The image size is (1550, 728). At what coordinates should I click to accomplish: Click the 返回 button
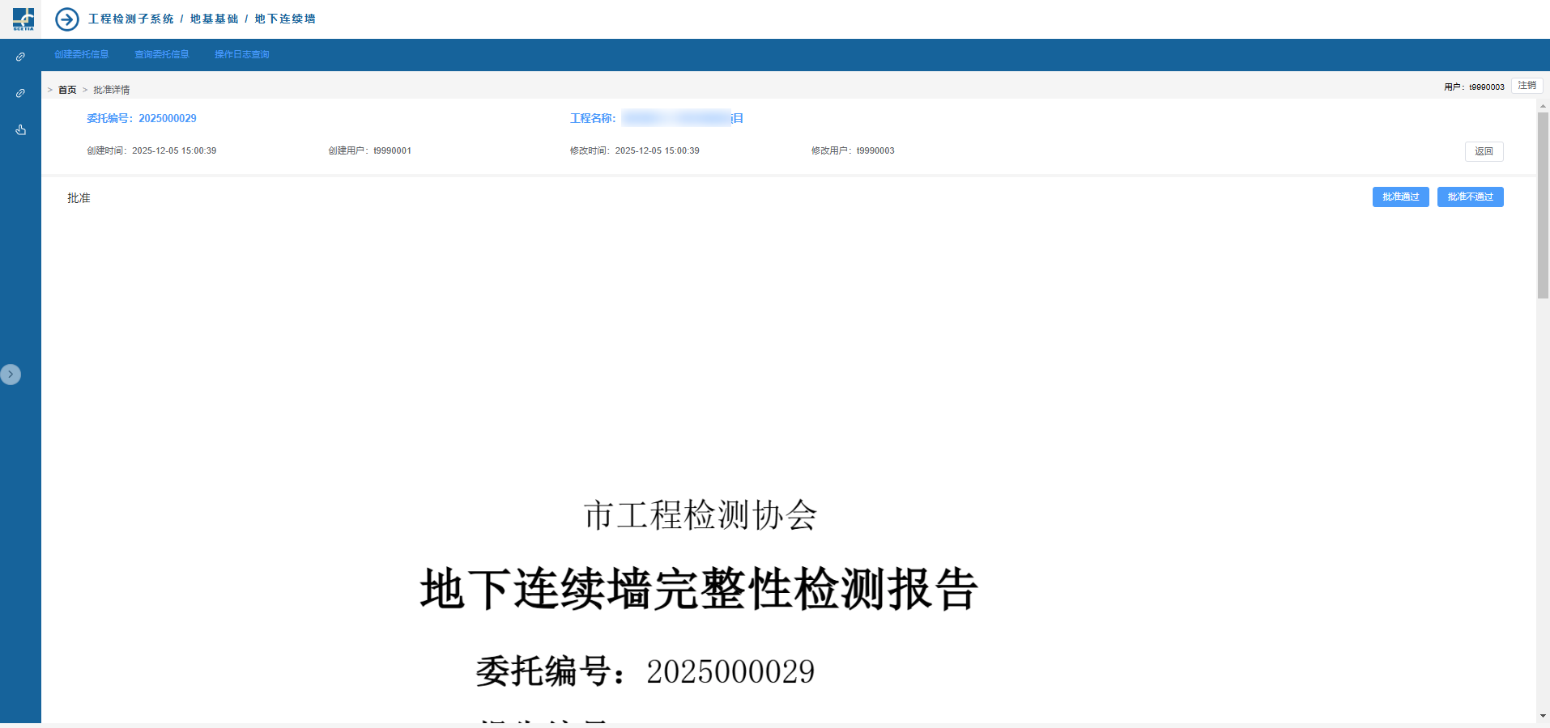click(x=1484, y=151)
